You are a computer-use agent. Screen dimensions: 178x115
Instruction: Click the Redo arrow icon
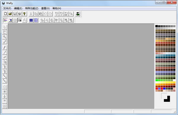(x=50, y=14)
